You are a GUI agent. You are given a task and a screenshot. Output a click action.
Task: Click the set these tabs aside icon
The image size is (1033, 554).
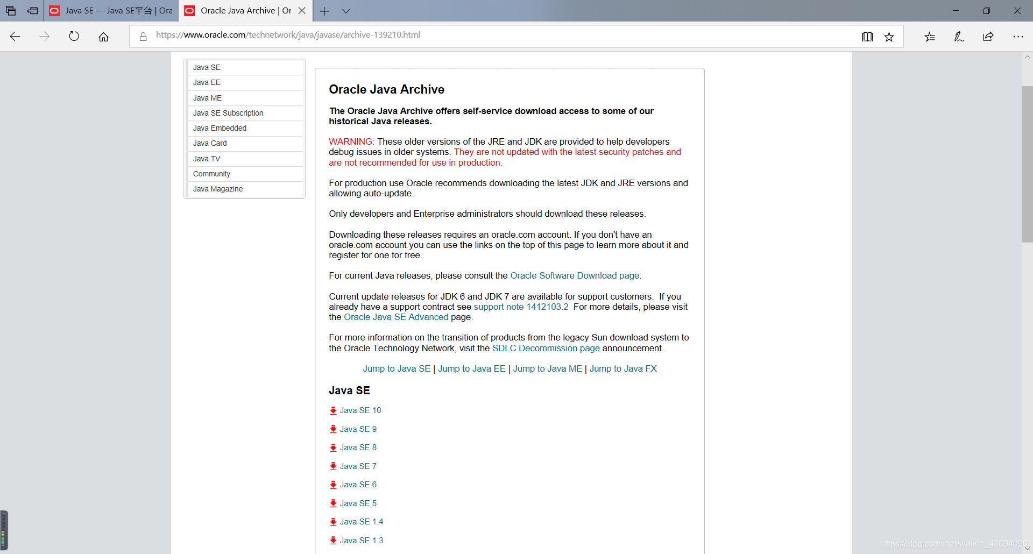(x=32, y=11)
